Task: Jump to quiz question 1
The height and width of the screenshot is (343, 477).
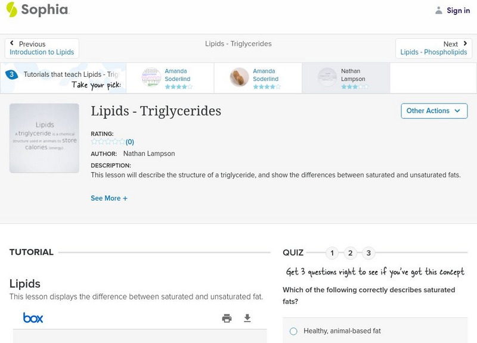Action: pyautogui.click(x=332, y=253)
